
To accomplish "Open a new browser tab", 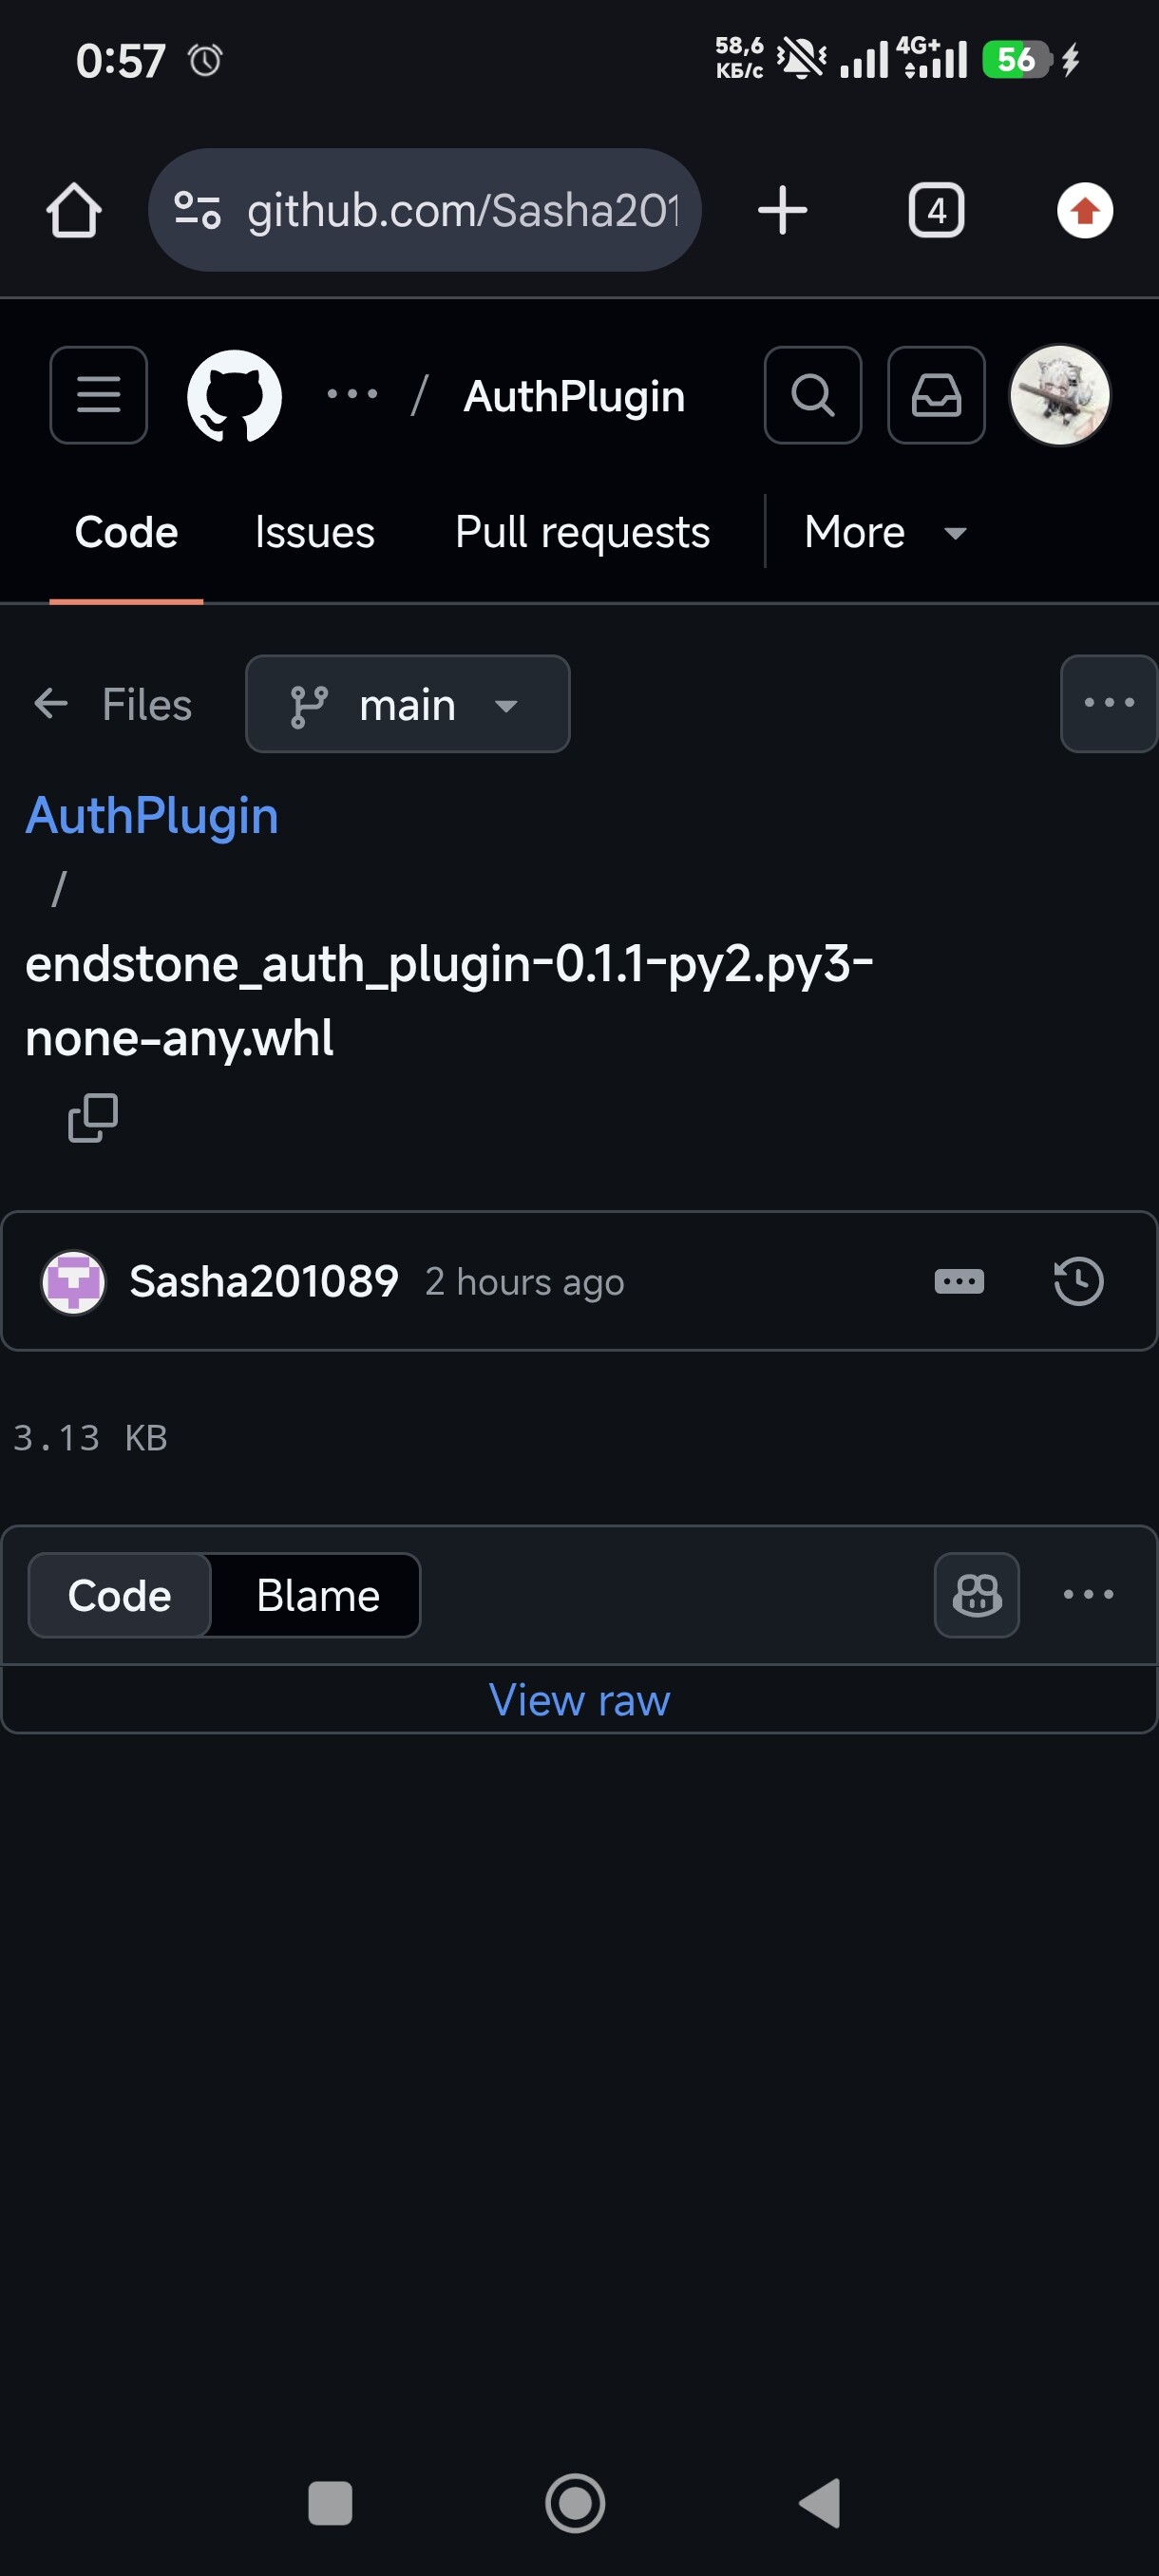I will point(782,211).
